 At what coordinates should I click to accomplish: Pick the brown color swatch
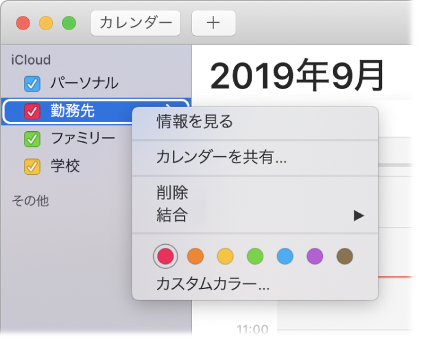point(344,256)
